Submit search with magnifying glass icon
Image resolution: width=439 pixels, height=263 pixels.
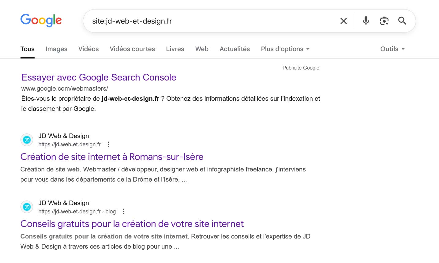402,21
